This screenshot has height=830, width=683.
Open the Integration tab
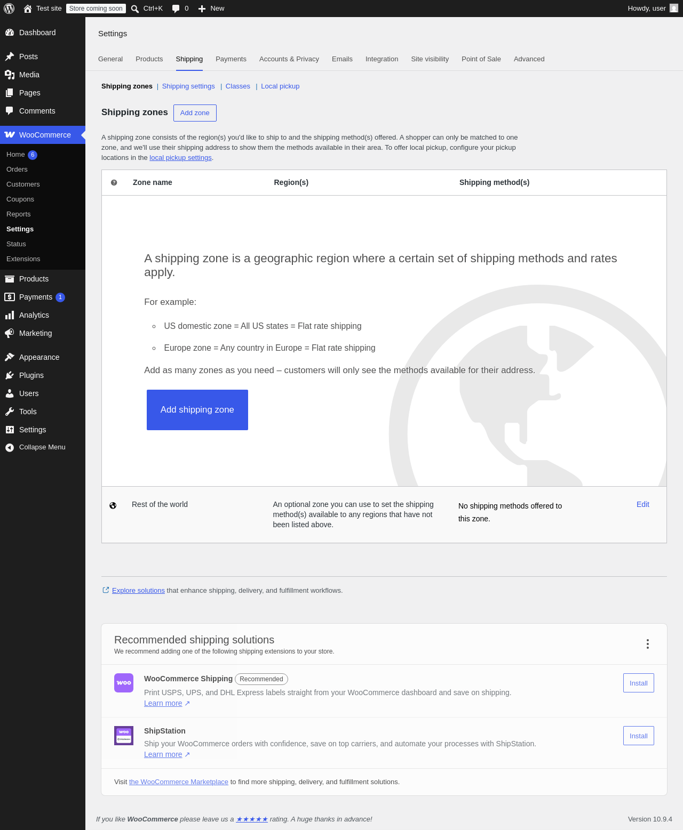[x=382, y=59]
